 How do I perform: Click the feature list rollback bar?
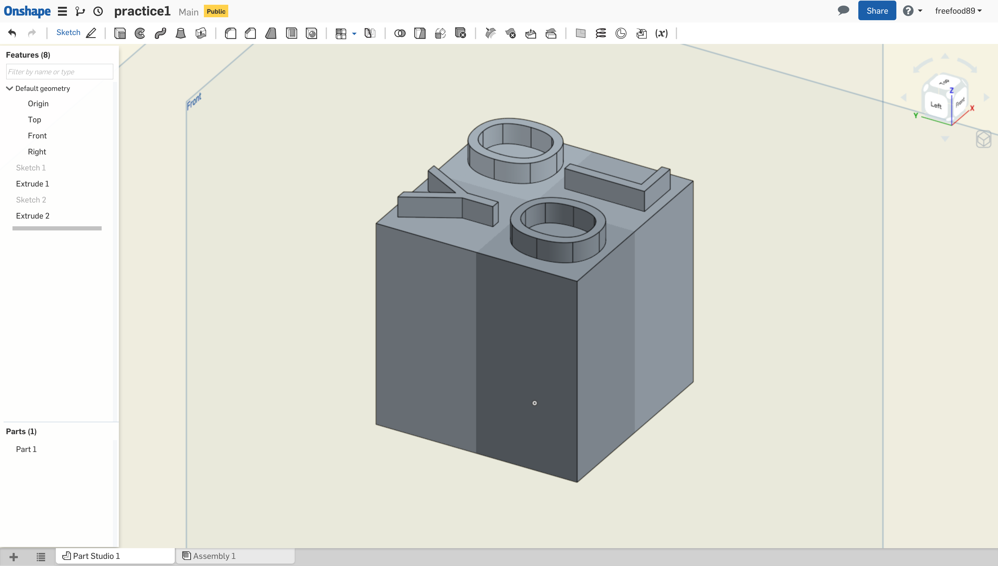[x=57, y=228]
